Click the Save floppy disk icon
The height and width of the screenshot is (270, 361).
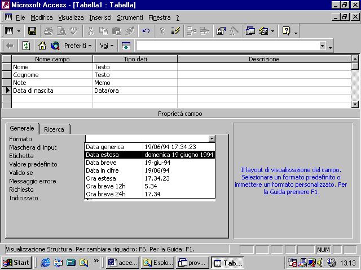(x=32, y=31)
